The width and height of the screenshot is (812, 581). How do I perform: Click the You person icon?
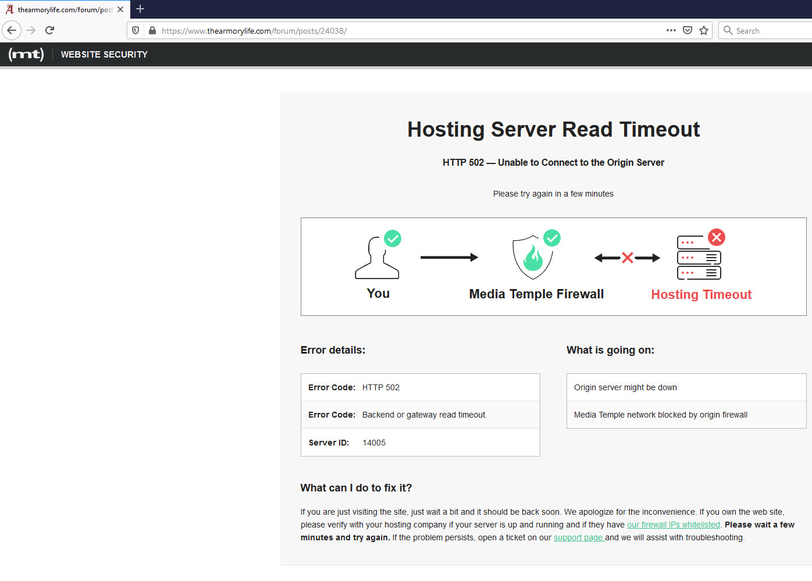click(377, 258)
